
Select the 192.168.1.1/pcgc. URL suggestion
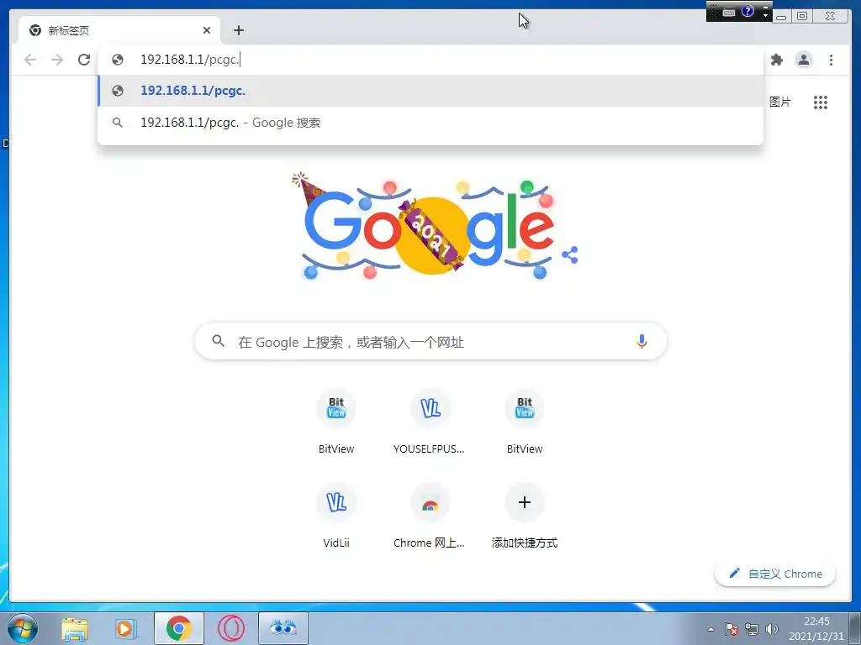click(x=430, y=91)
